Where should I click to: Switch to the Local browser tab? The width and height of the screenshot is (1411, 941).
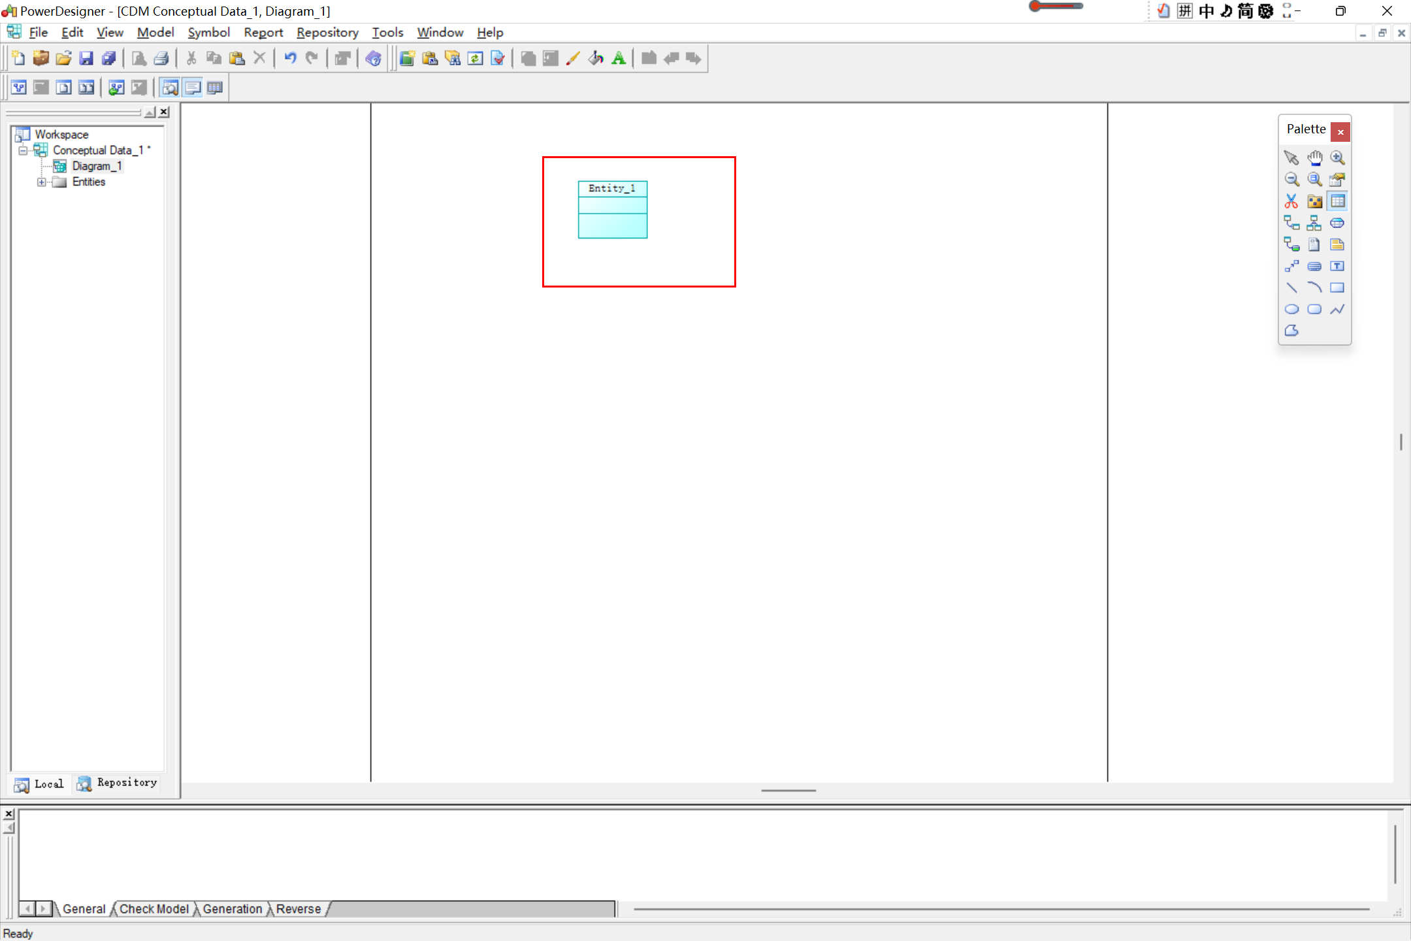pos(39,784)
